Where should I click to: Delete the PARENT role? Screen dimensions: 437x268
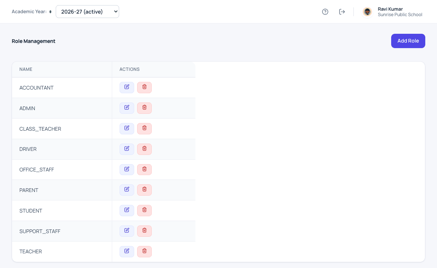144,190
